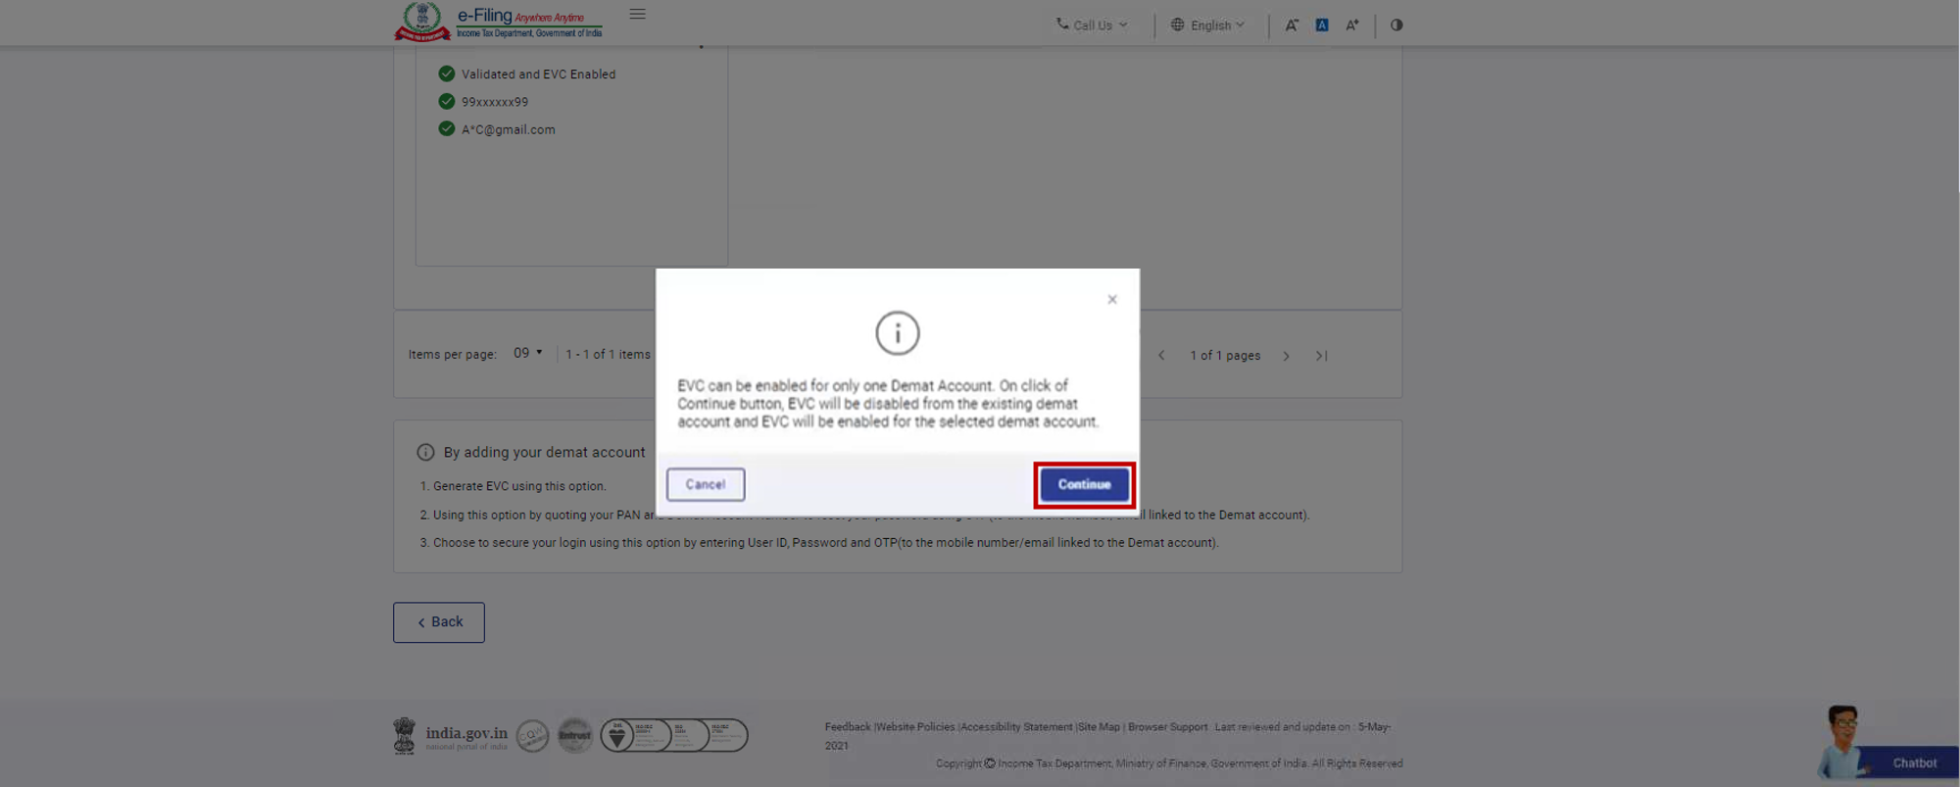Viewport: 1960px width, 787px height.
Task: Open the Feedback link in the footer
Action: (848, 727)
